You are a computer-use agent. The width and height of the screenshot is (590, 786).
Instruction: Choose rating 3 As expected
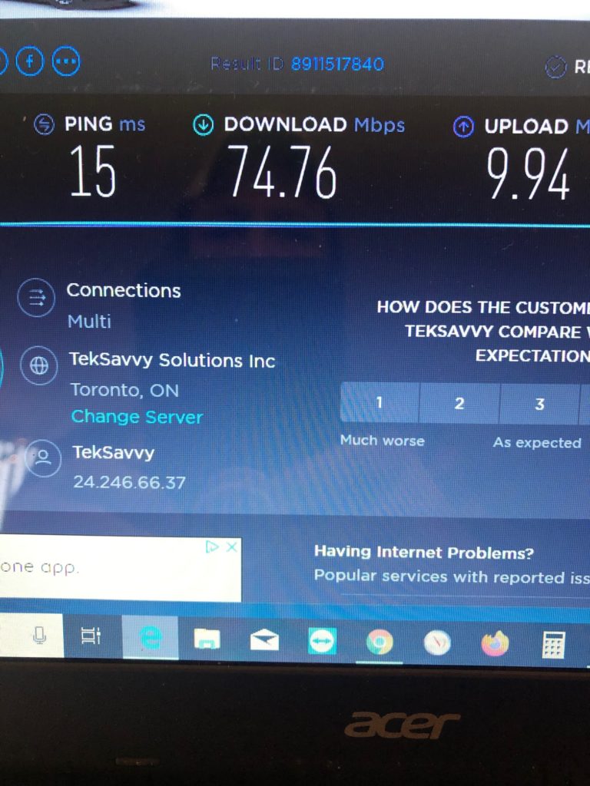click(x=539, y=404)
